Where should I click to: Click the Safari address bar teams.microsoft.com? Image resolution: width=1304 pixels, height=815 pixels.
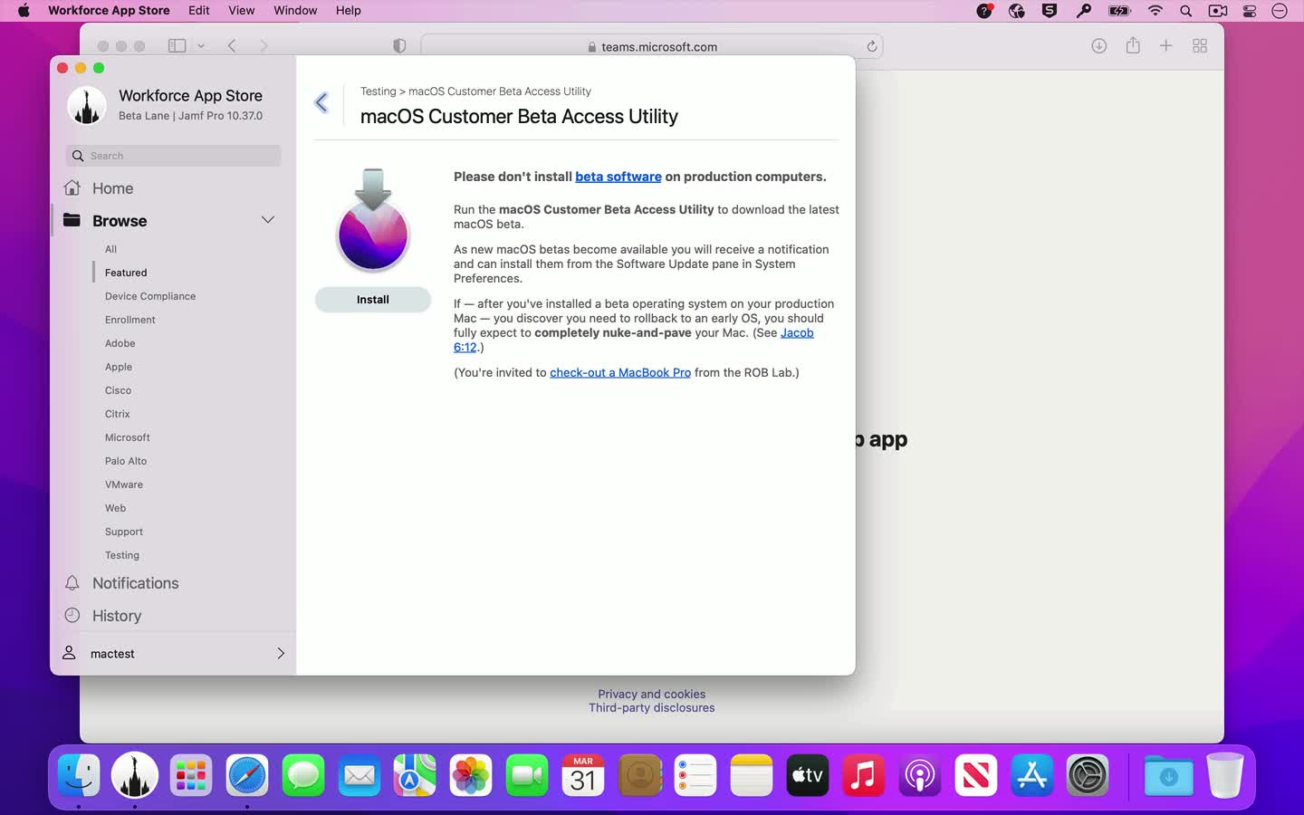coord(652,46)
